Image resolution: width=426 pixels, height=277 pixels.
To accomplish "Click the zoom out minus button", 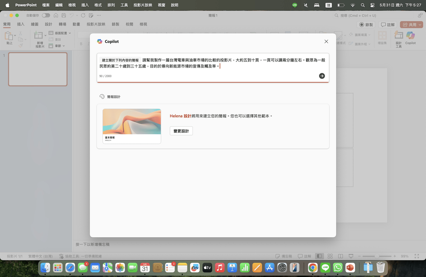I will click(x=359, y=256).
